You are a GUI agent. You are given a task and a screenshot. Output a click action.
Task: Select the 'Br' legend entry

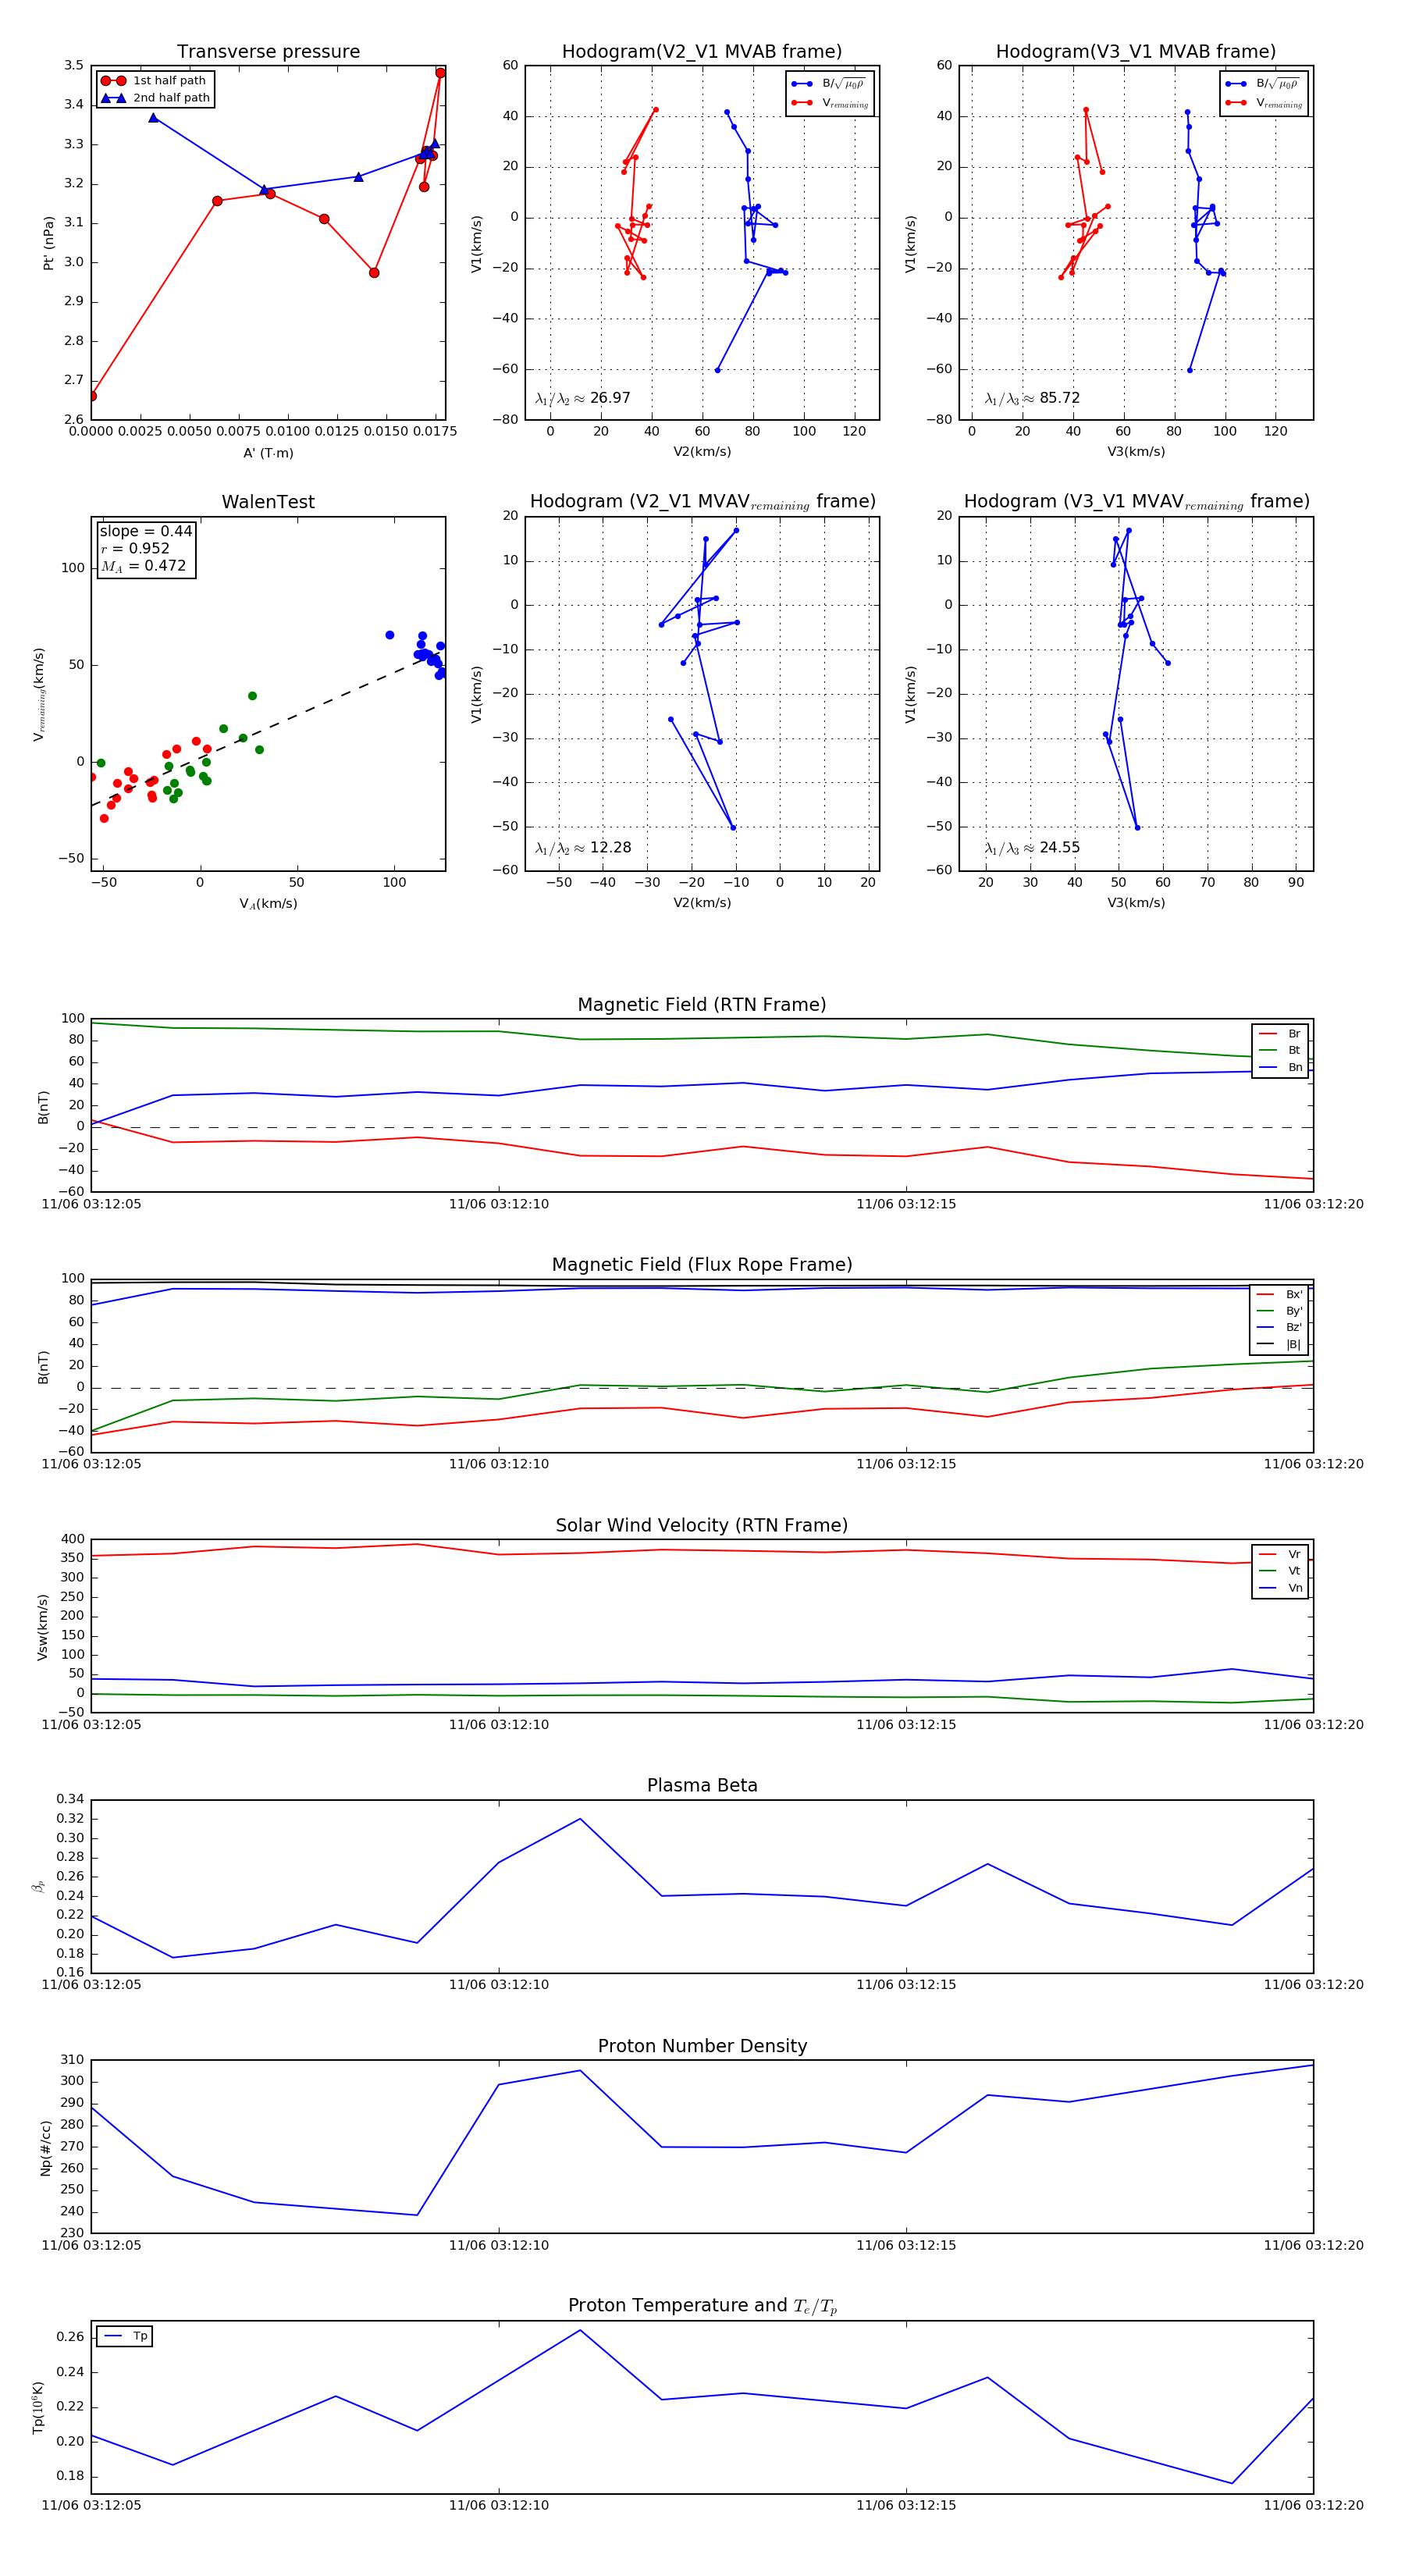click(1281, 1034)
